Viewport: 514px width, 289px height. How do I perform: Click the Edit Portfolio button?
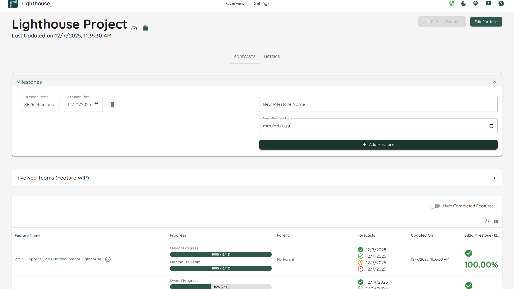(486, 22)
